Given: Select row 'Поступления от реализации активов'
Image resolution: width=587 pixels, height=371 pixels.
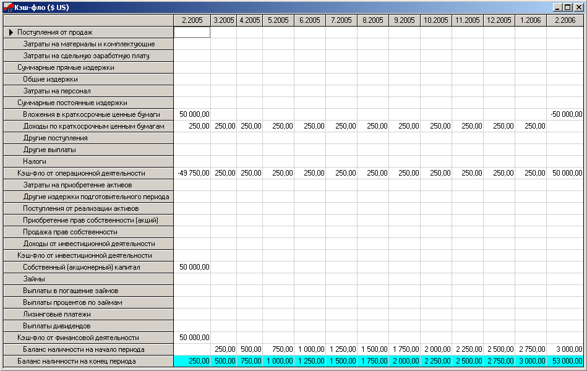Looking at the screenshot, I should coord(88,208).
